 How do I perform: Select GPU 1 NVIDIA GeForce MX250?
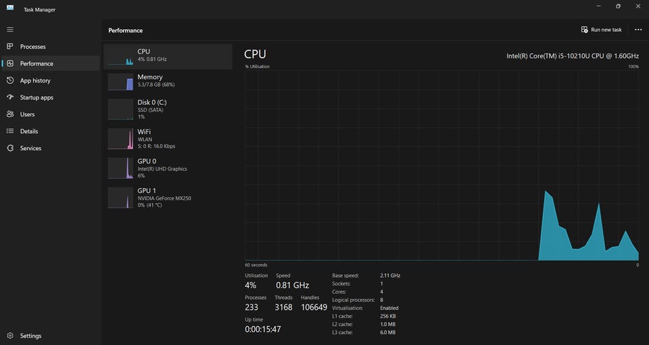167,198
